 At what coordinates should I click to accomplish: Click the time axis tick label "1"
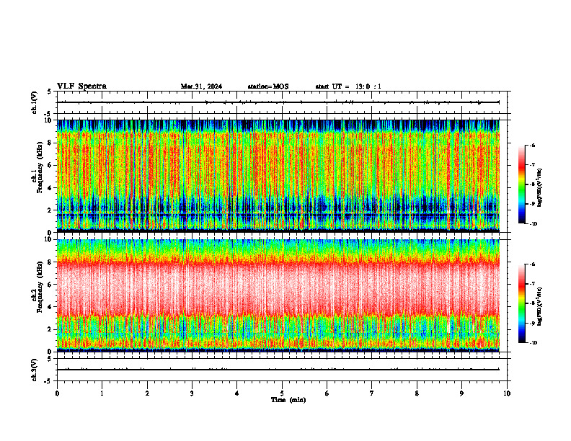(x=102, y=393)
